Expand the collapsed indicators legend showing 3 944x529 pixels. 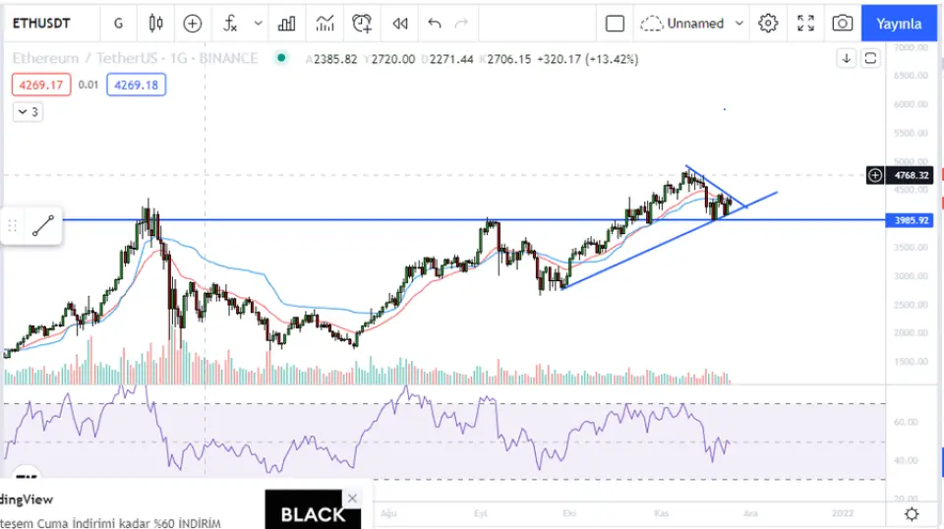[27, 112]
